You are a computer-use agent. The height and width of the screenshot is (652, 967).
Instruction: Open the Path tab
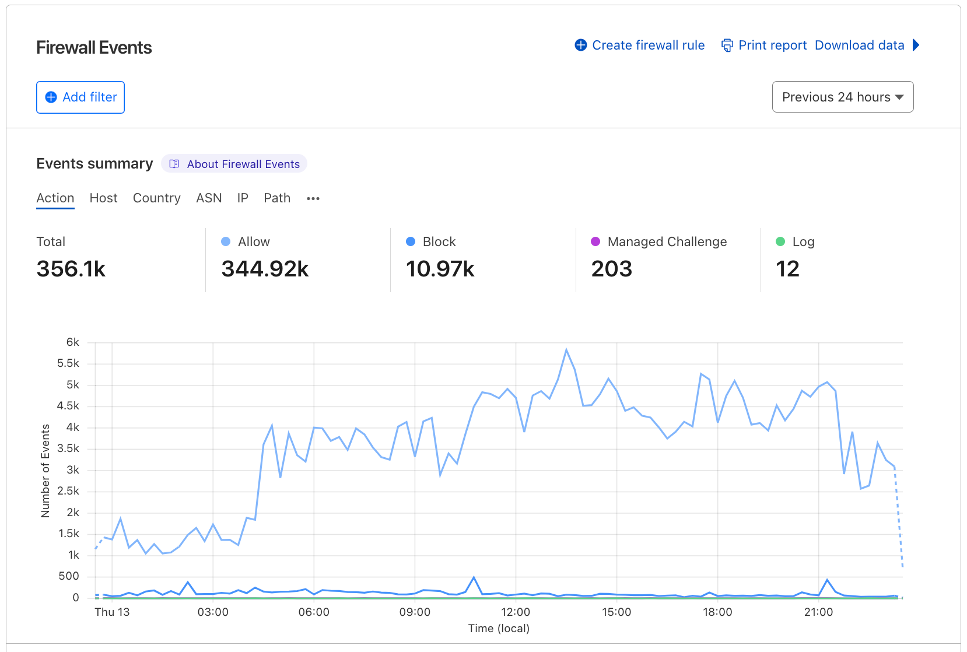click(x=277, y=198)
